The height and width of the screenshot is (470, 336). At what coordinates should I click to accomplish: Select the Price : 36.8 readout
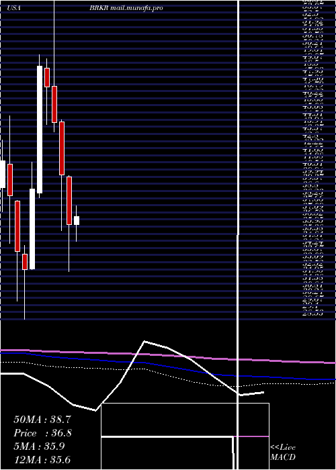coord(42,433)
